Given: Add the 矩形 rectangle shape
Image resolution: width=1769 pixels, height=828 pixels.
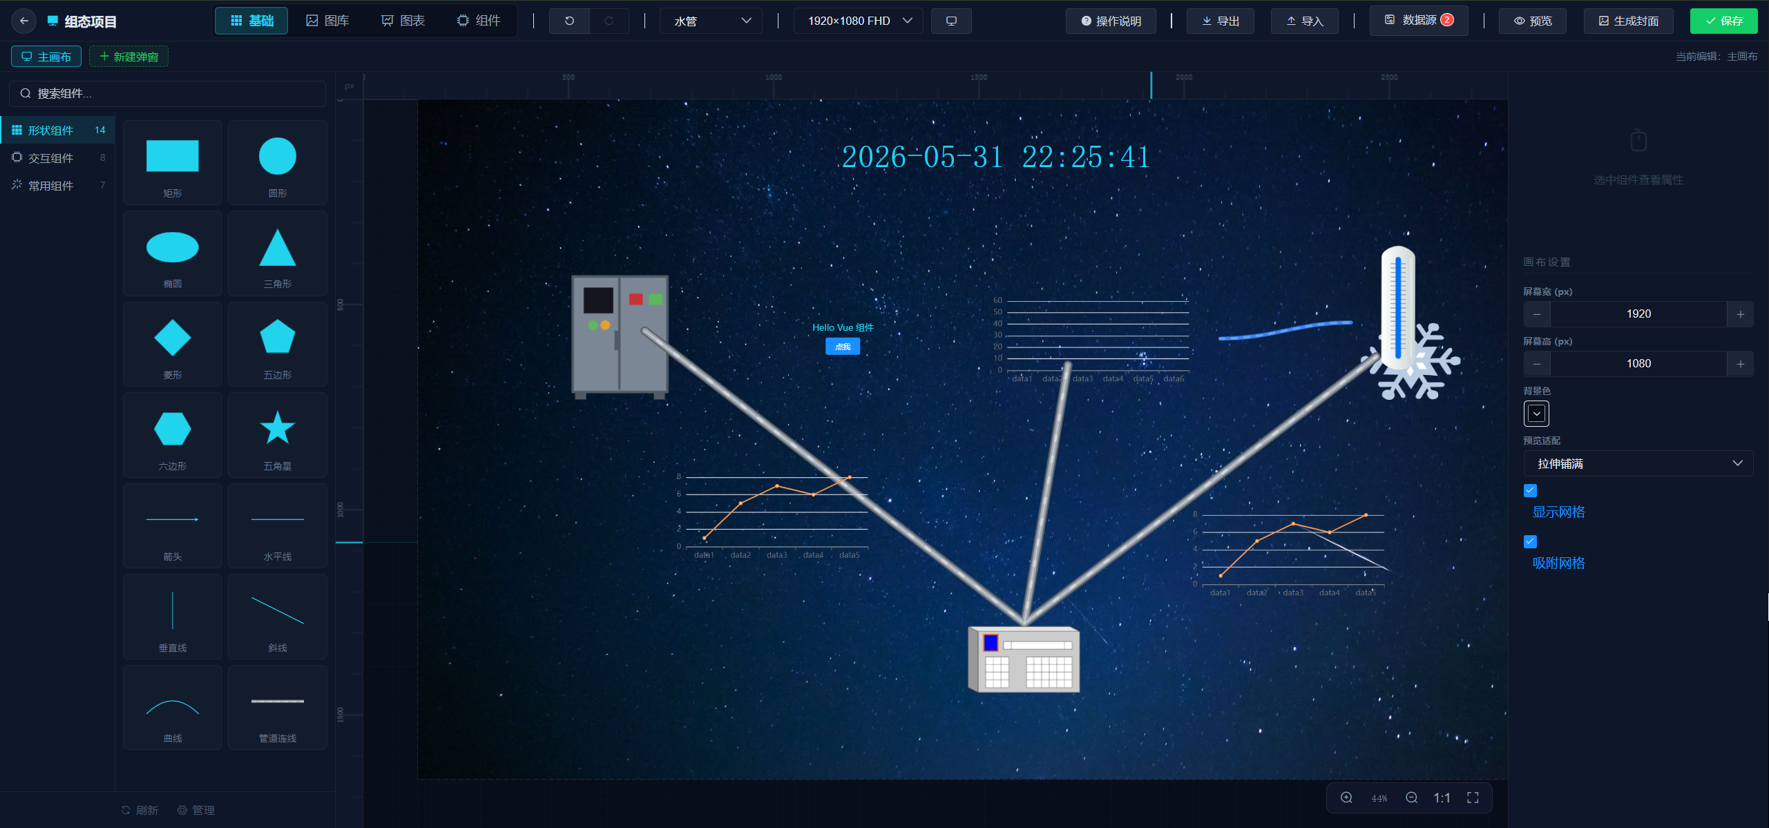Looking at the screenshot, I should [173, 163].
